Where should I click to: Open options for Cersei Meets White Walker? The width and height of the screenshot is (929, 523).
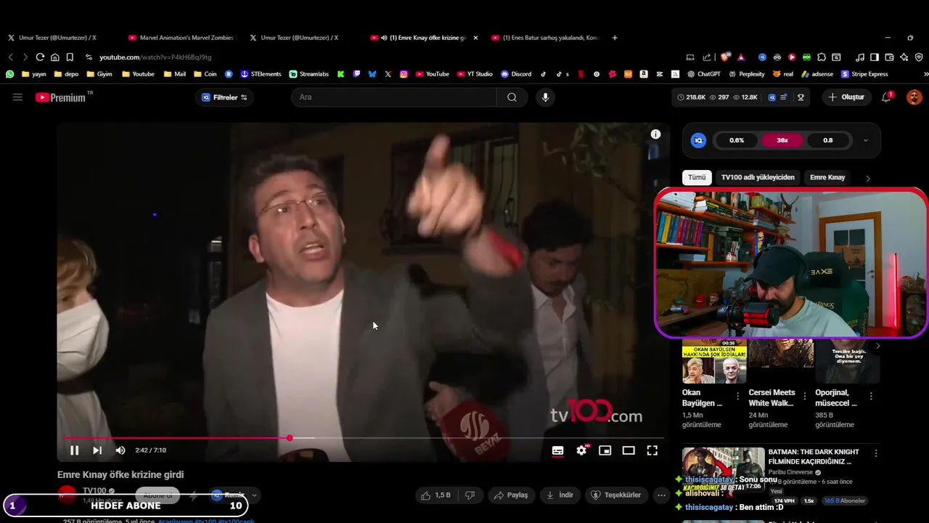coord(804,397)
